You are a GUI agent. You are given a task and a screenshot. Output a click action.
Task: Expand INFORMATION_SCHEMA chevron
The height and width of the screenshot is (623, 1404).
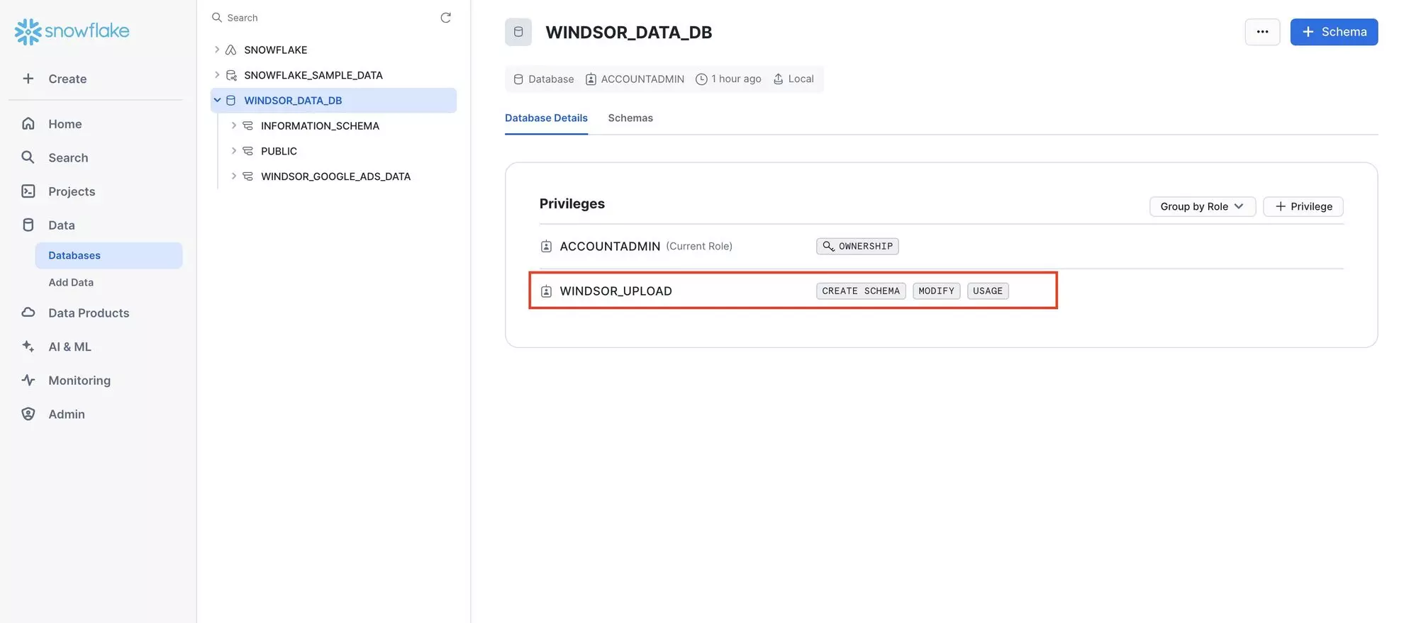click(x=233, y=125)
